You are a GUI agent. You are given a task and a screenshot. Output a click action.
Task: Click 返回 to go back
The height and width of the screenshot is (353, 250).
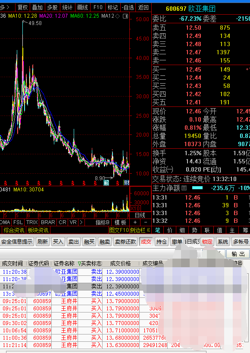click(x=144, y=8)
